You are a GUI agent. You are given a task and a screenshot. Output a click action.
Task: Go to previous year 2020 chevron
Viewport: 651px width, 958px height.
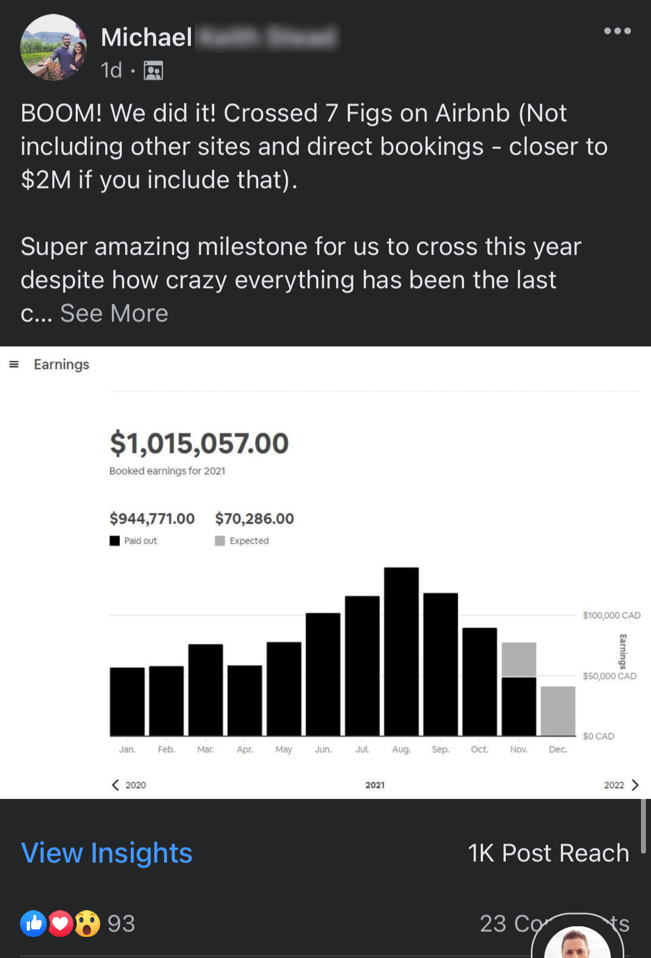coord(115,785)
